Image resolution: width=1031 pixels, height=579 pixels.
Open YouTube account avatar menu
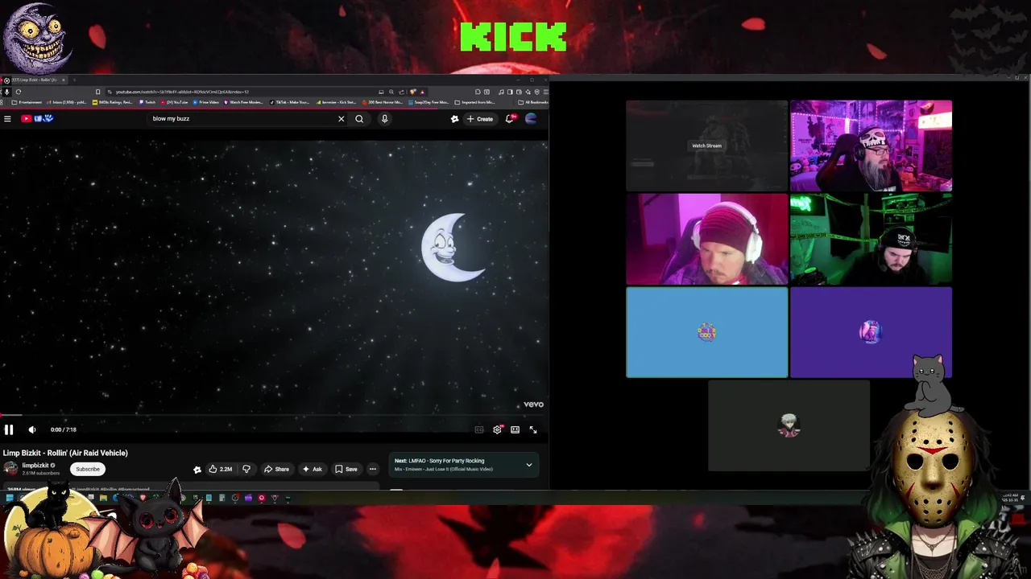531,119
